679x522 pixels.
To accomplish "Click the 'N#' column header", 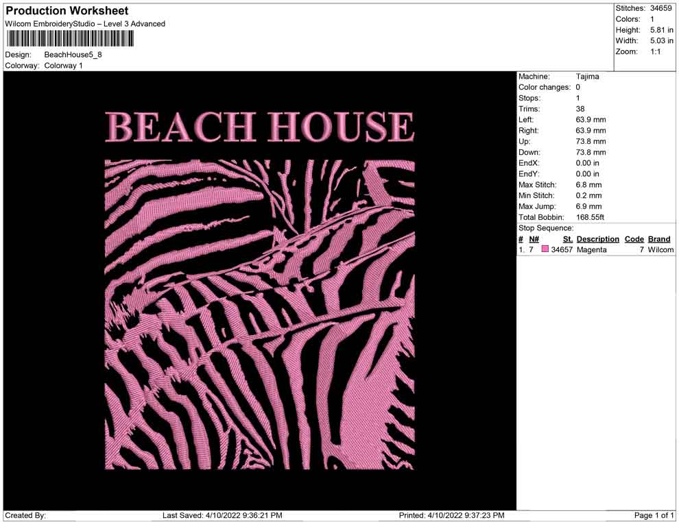I will pyautogui.click(x=534, y=239).
